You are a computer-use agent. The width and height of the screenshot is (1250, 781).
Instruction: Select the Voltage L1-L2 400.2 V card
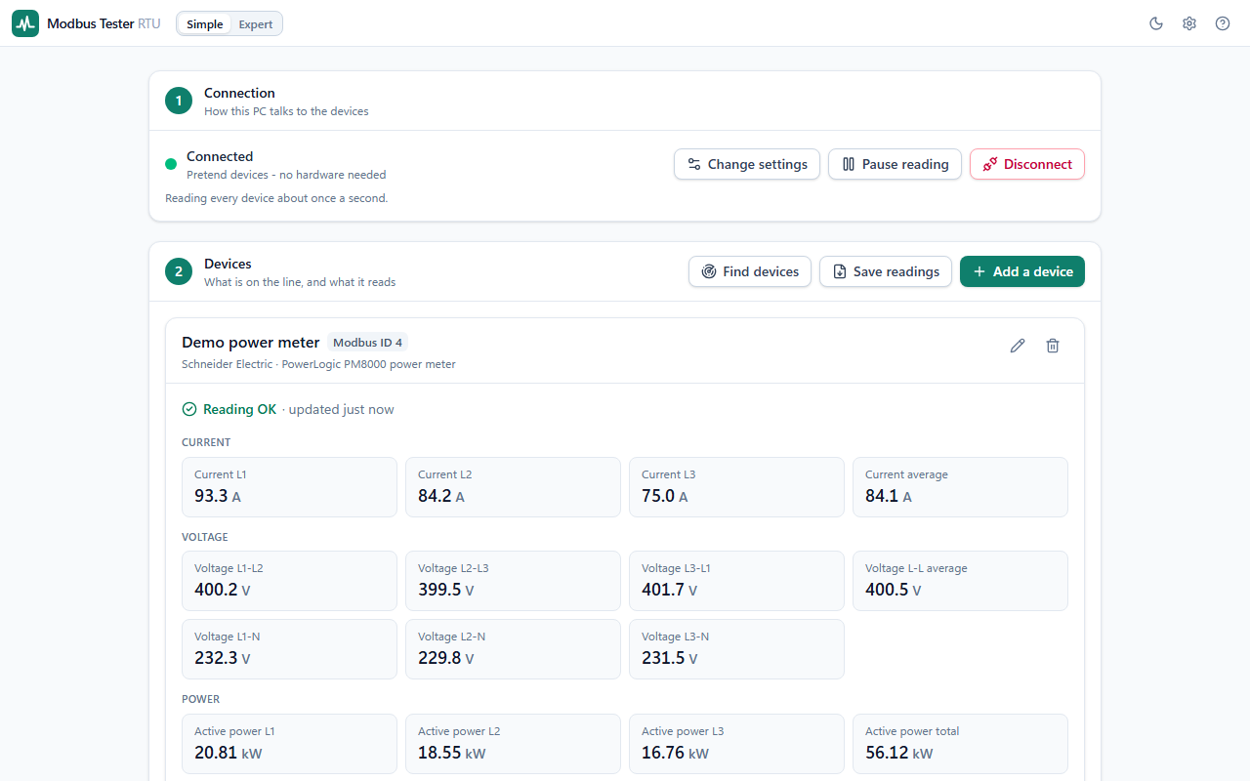tap(289, 581)
